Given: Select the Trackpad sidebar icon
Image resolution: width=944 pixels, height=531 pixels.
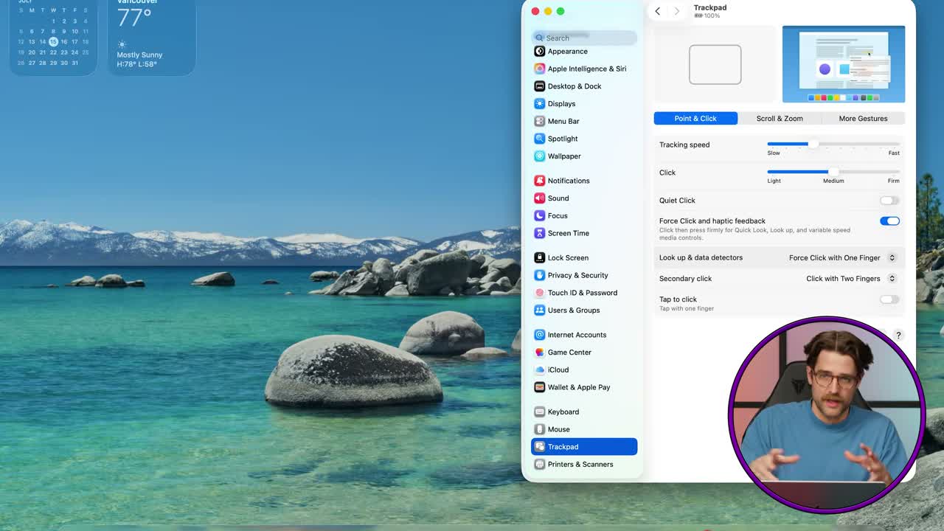Looking at the screenshot, I should pos(540,447).
